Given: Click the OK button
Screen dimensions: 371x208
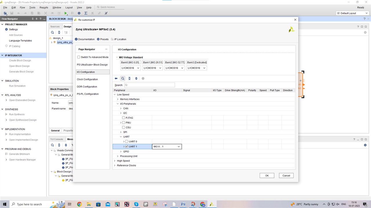Looking at the screenshot, I should [267, 176].
